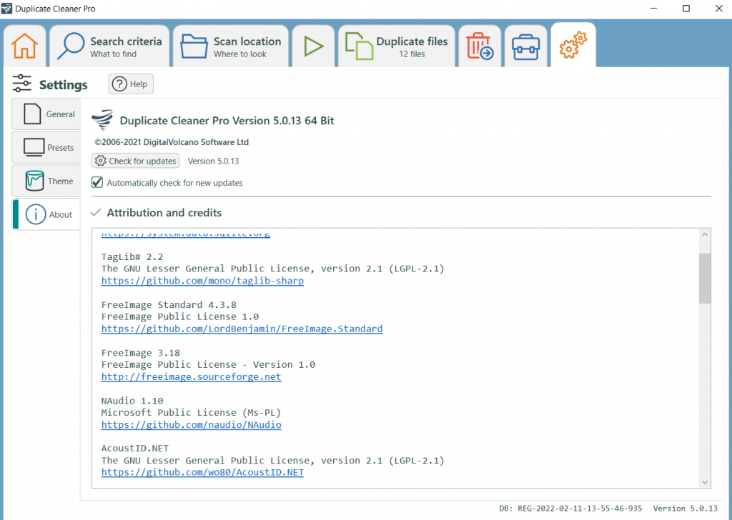Click the credits scrollbar down arrow
732x520 pixels.
tap(705, 482)
